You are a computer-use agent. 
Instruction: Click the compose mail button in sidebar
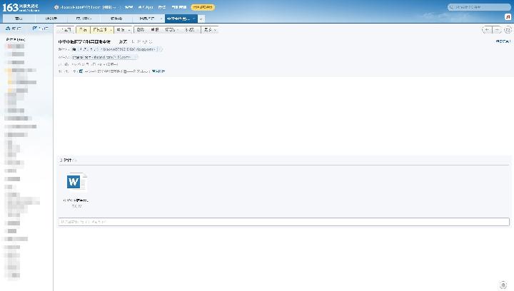coord(41,29)
